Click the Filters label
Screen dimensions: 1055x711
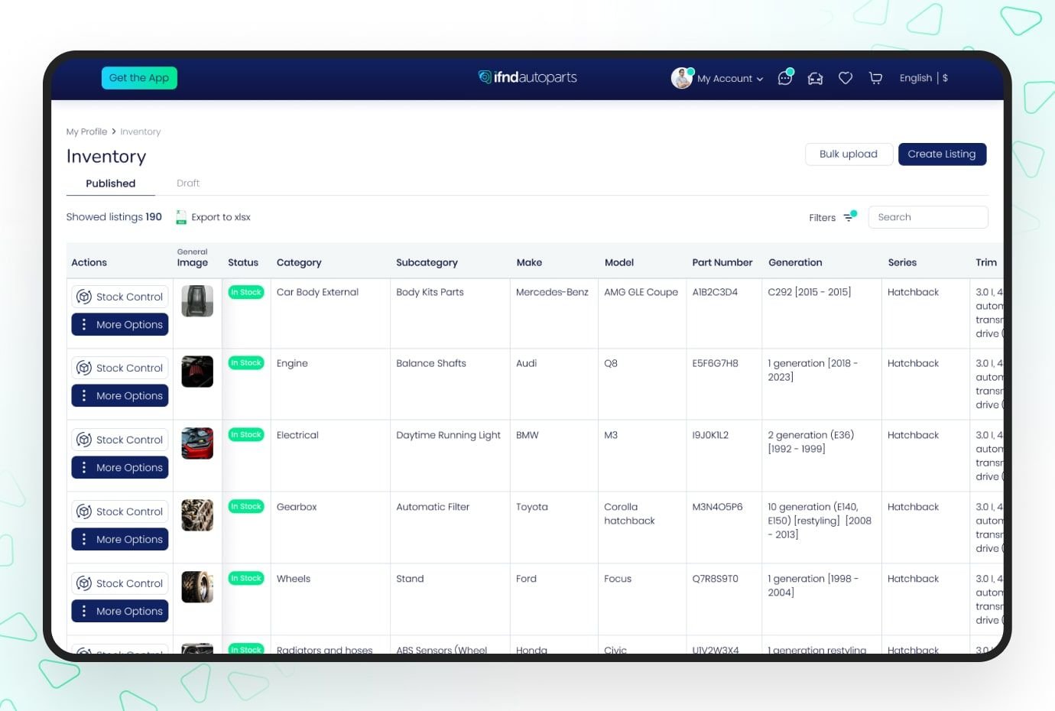[823, 218]
